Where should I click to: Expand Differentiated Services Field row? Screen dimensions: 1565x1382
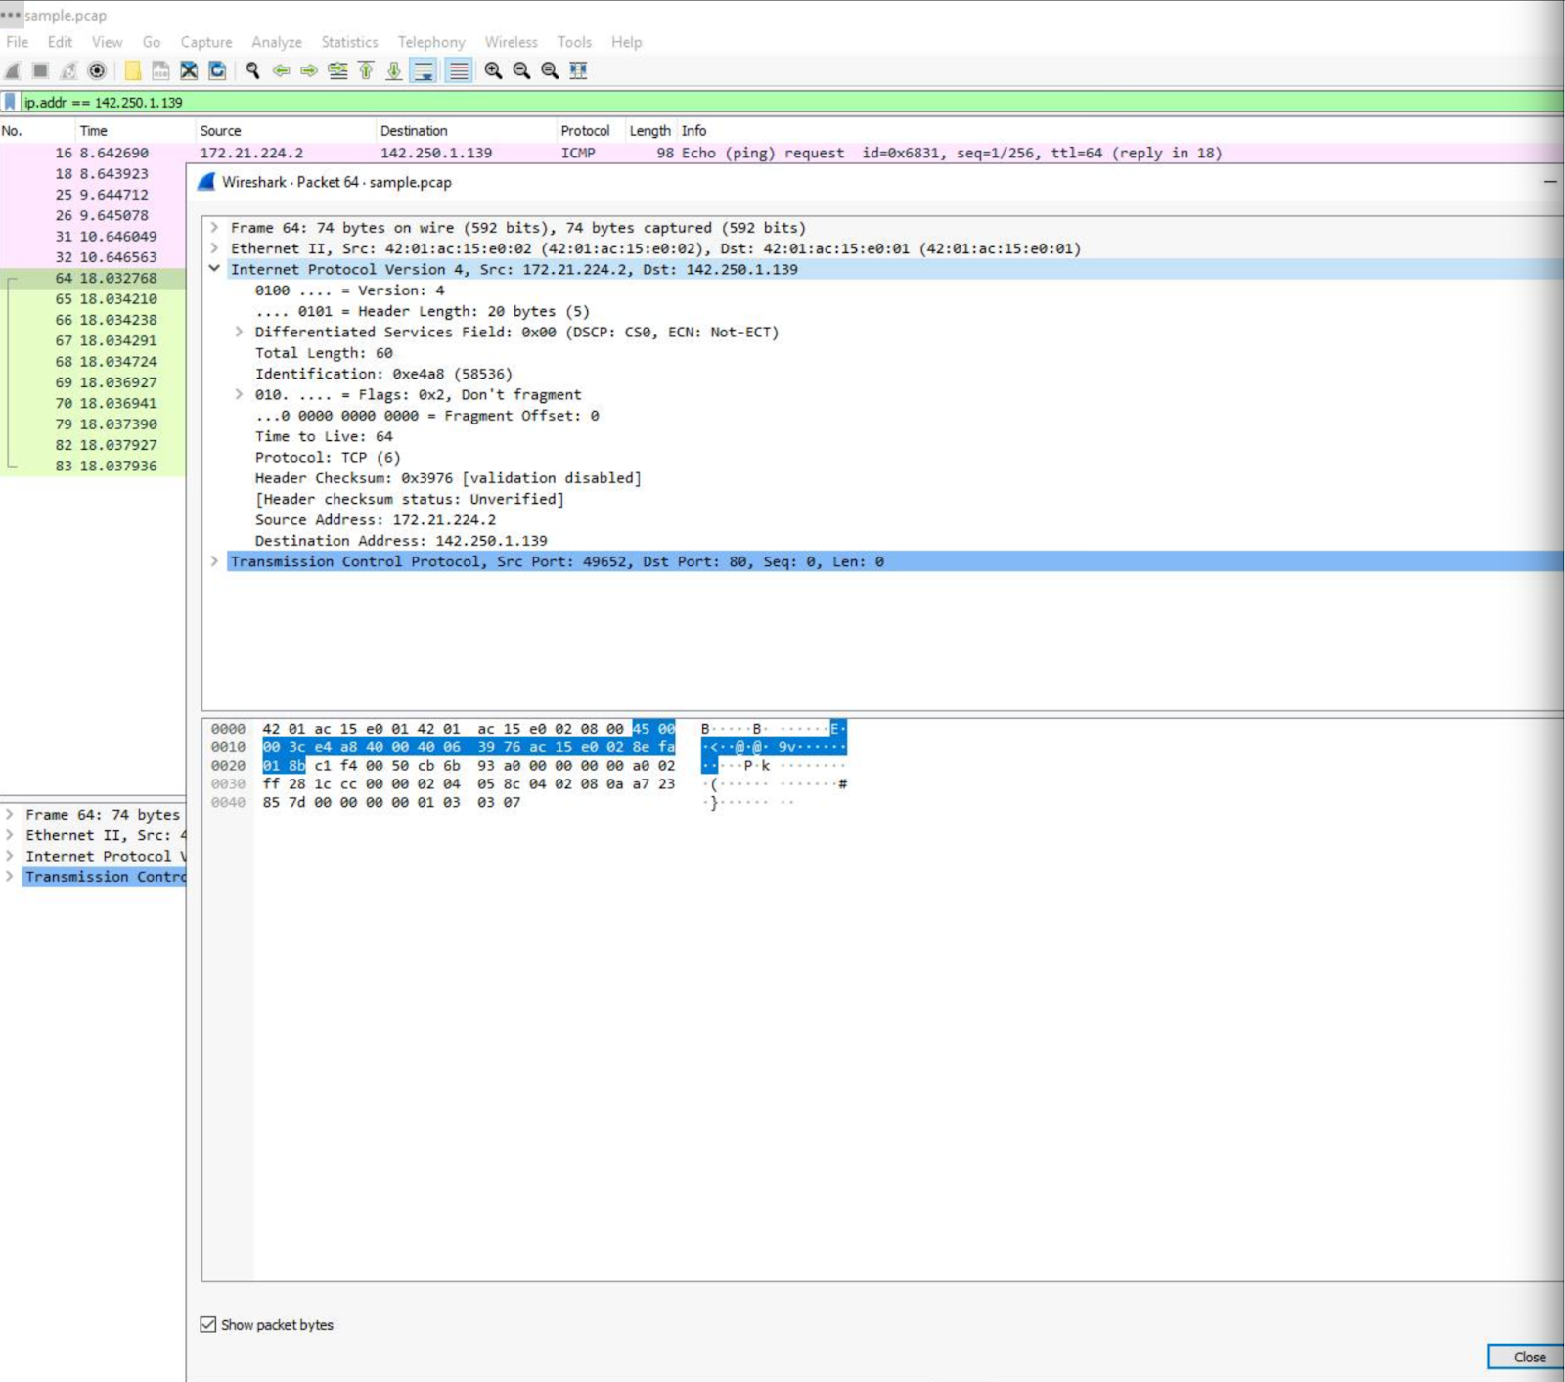coord(239,332)
